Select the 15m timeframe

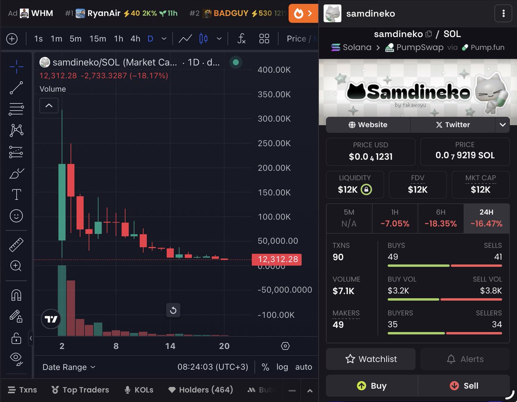98,39
